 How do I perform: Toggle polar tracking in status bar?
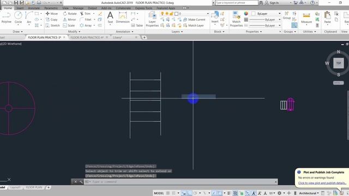tap(195, 193)
